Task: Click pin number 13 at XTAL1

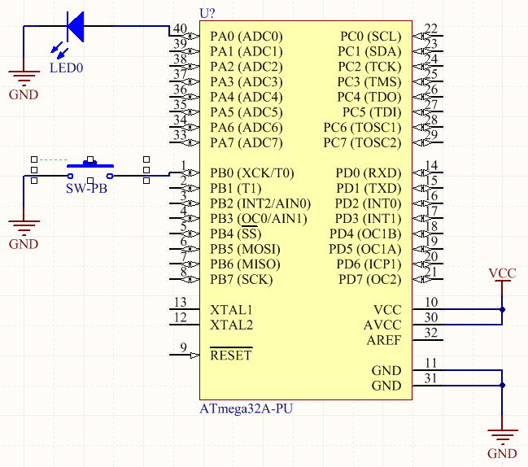Action: point(180,302)
